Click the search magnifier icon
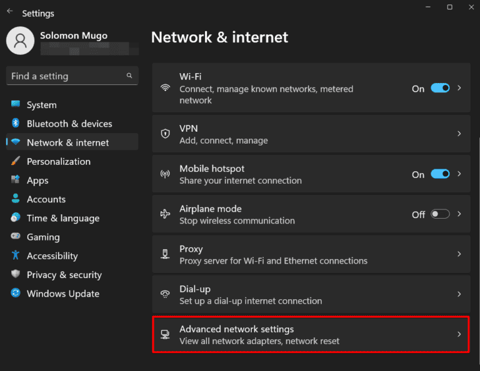Image resolution: width=480 pixels, height=371 pixels. (129, 76)
